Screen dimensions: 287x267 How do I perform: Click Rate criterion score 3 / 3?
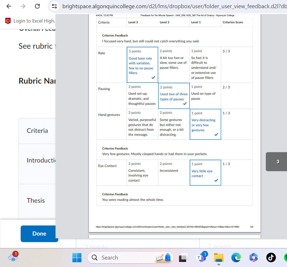[226, 51]
